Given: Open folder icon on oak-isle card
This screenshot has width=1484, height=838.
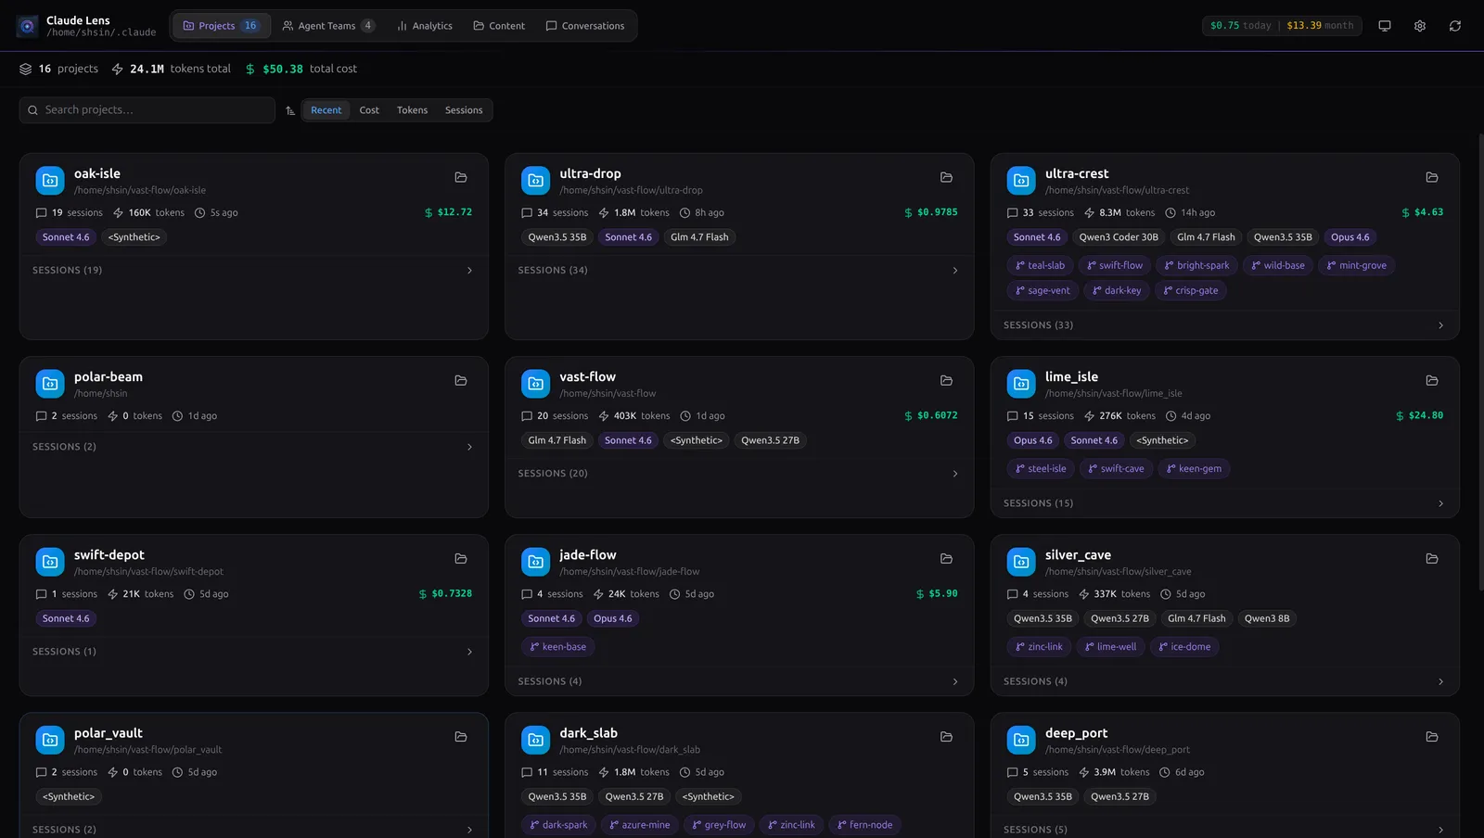Looking at the screenshot, I should click(461, 177).
